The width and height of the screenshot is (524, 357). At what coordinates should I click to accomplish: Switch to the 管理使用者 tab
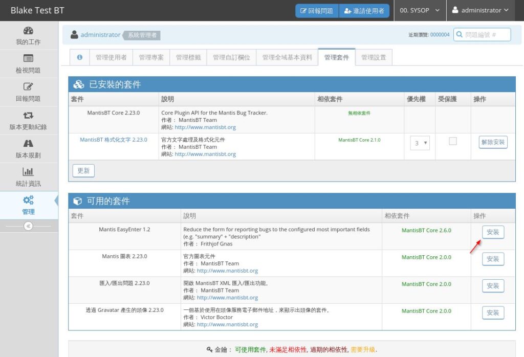pos(111,57)
